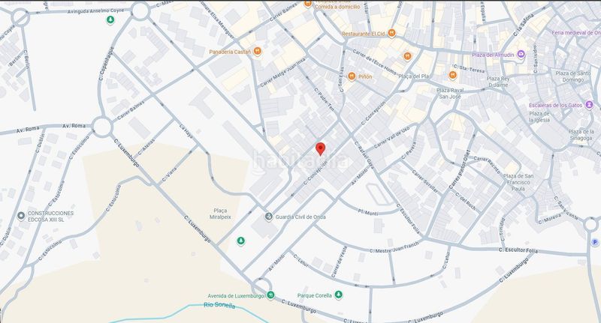The image size is (601, 323).
Task: Select the Plaza Raval San Jose label
Action: pos(450,93)
